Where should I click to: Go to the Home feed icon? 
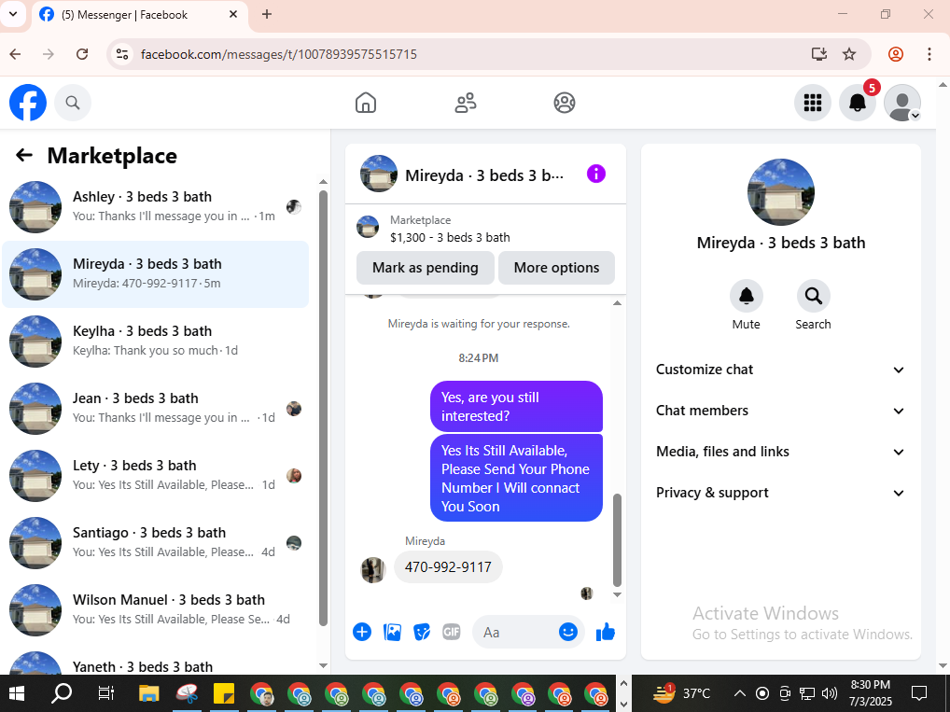pos(365,103)
